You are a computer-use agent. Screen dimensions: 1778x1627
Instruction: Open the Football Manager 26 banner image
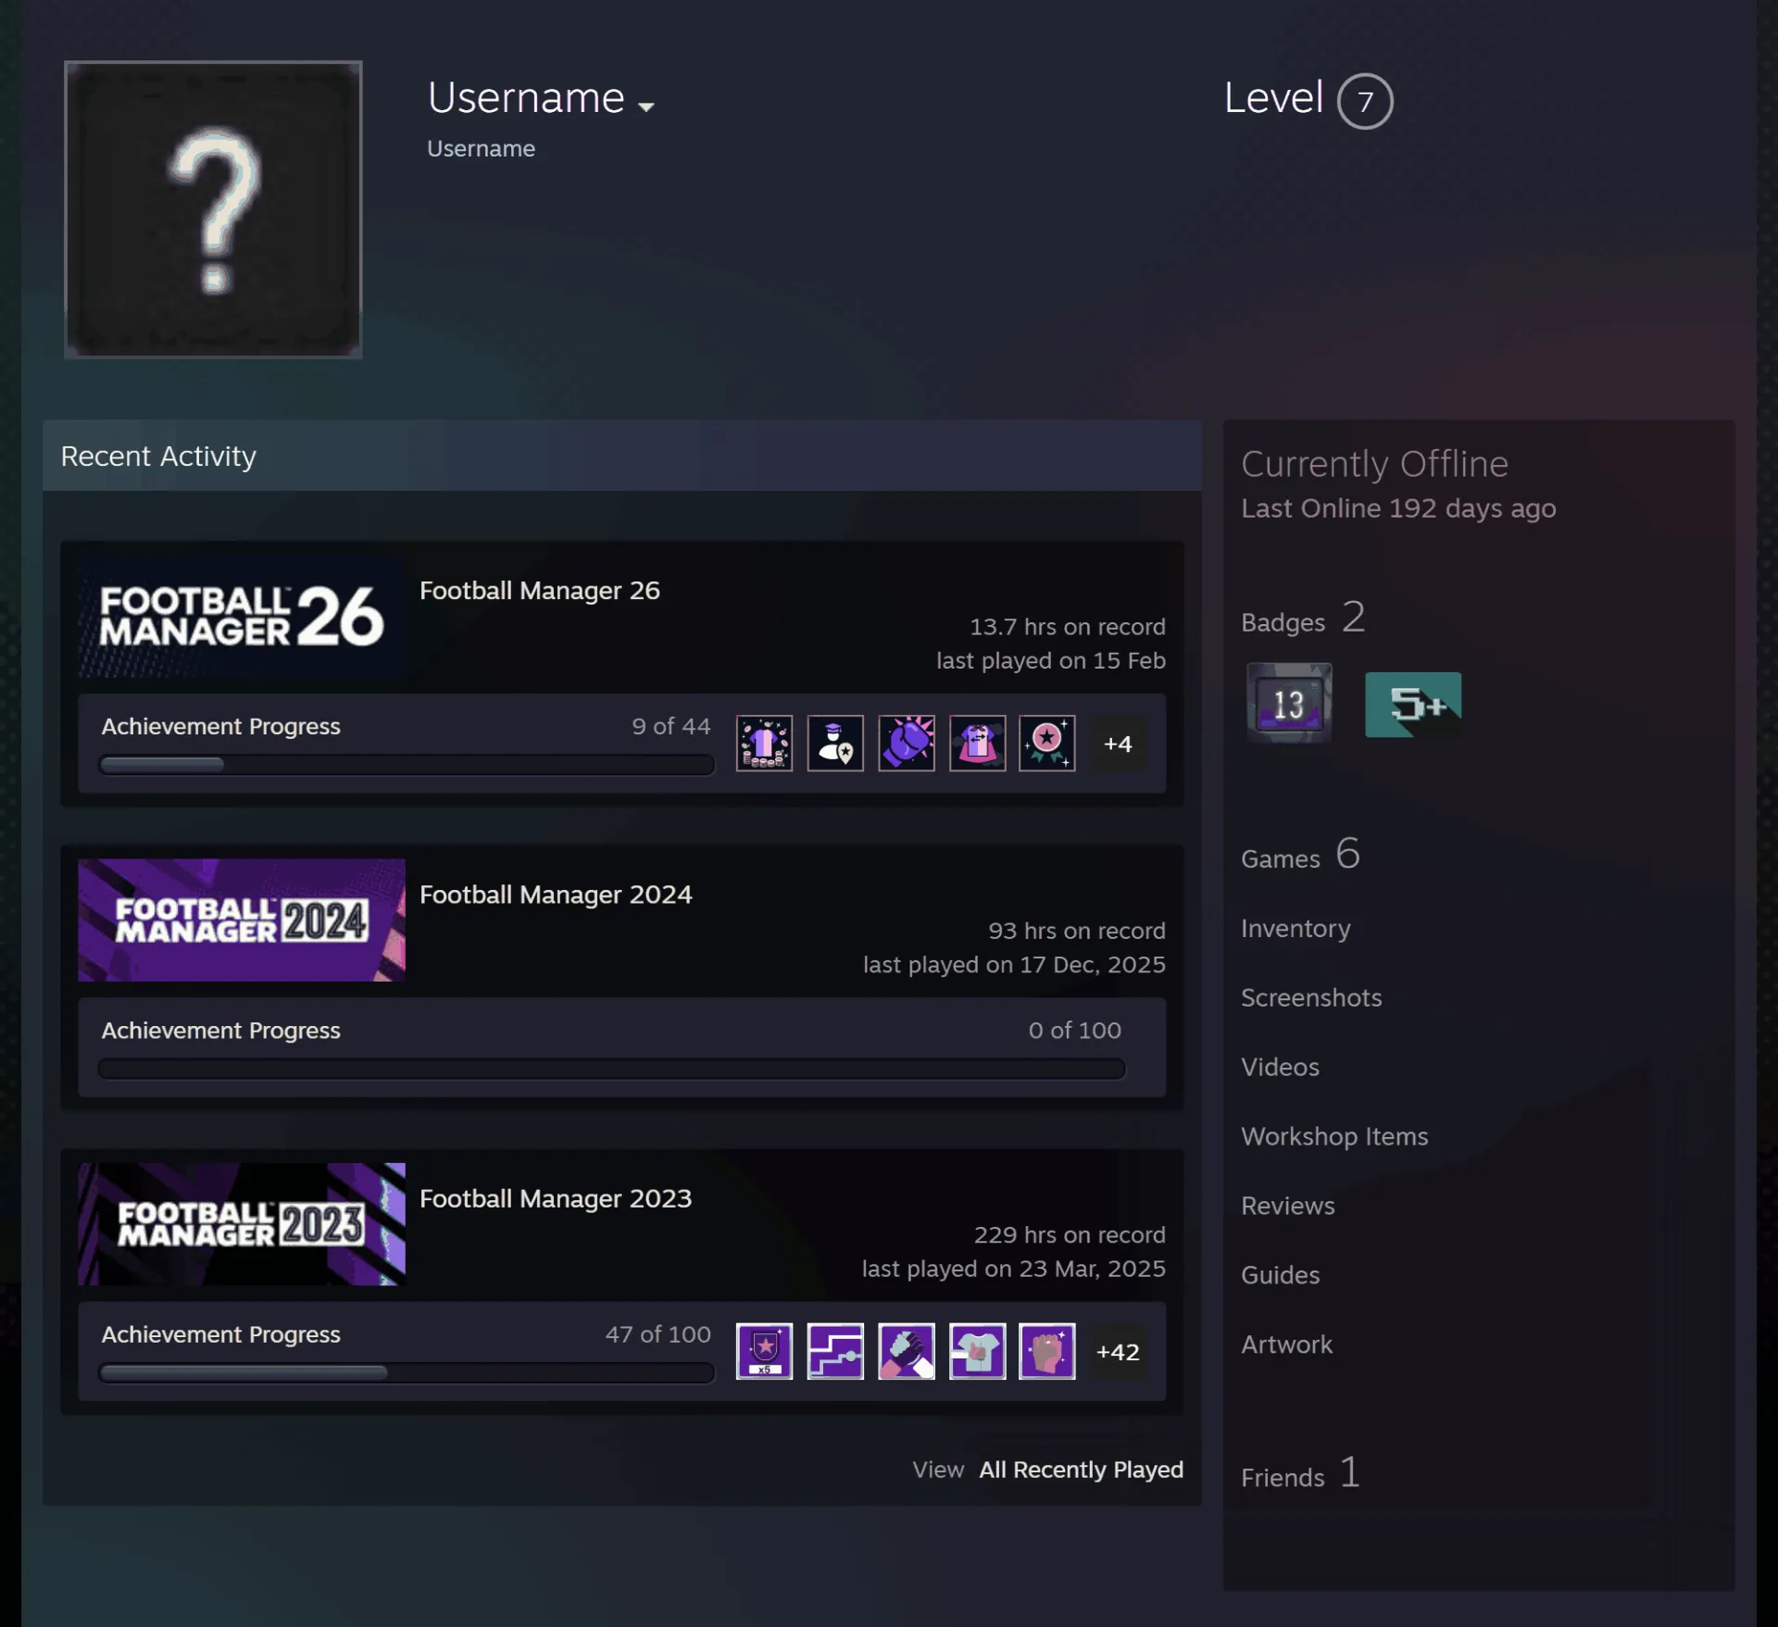242,616
